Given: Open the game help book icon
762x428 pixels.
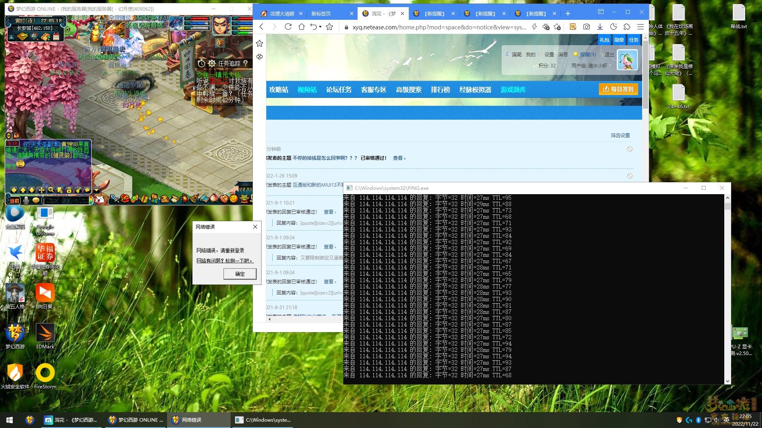Looking at the screenshot, I should coord(45,37).
